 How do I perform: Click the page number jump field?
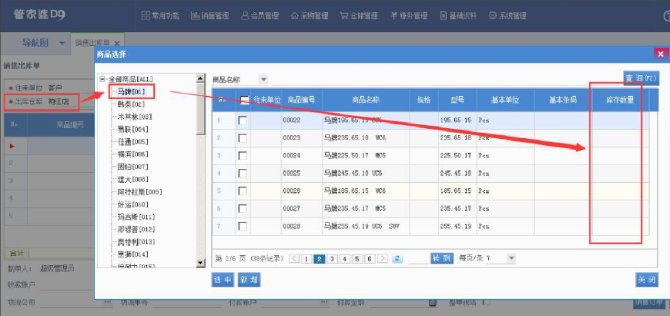point(418,258)
